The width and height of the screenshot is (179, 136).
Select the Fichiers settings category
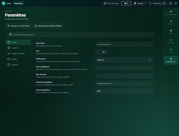pyautogui.click(x=18, y=59)
